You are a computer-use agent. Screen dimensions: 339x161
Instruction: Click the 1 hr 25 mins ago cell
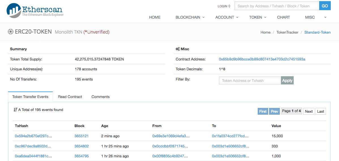point(115,146)
